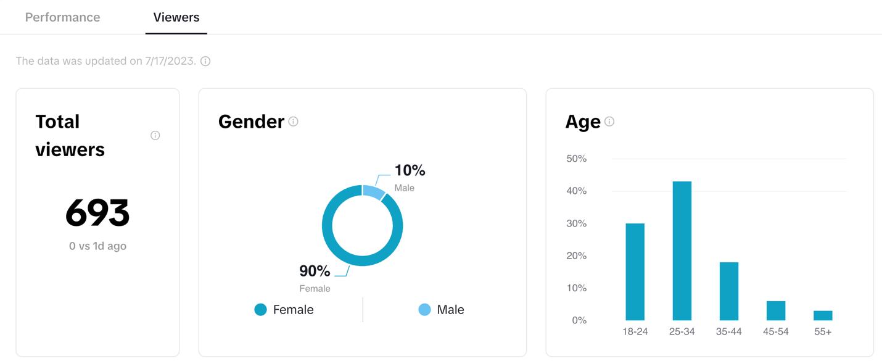Screen dimensions: 882x361
Task: Click the 45-54 age bar
Action: click(775, 310)
